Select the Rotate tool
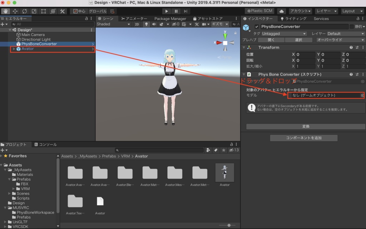The image size is (366, 229). point(24,11)
